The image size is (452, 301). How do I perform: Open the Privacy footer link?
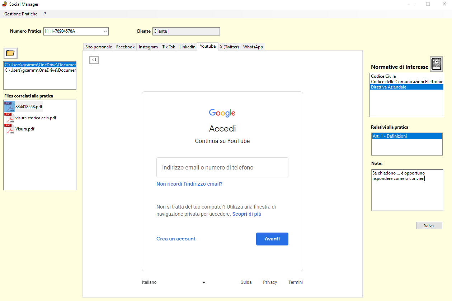coord(270,282)
